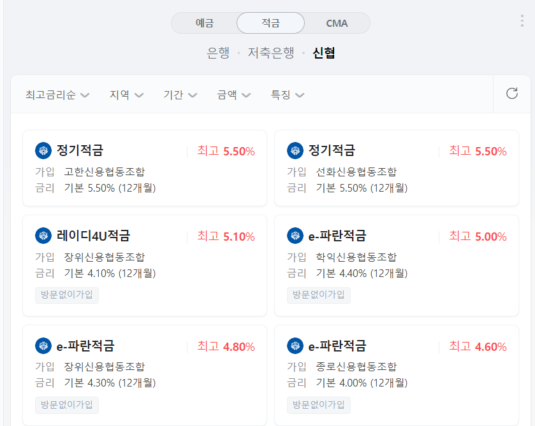Click the 최고 5.10% rate

coord(226,236)
